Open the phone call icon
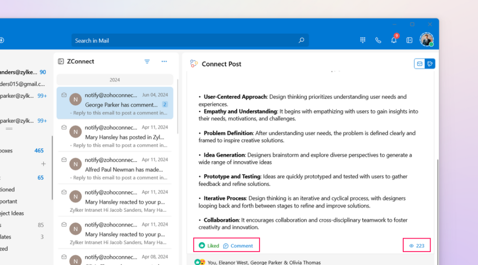This screenshot has height=265, width=478. point(378,40)
